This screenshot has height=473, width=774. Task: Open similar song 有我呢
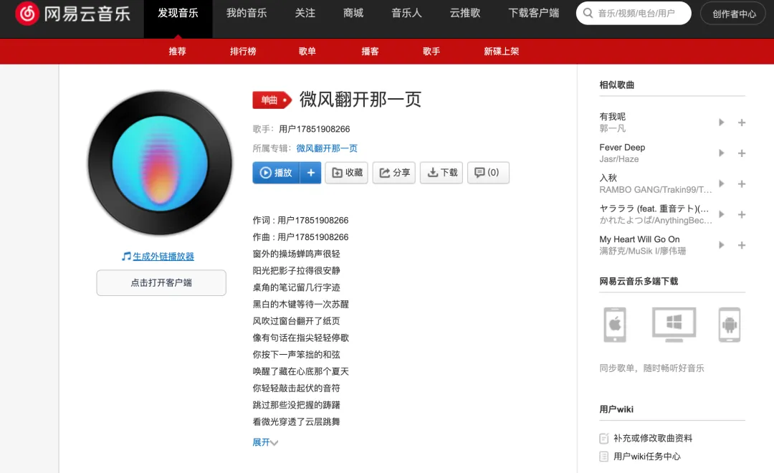click(x=613, y=117)
